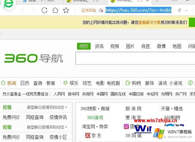Image resolution: width=195 pixels, height=142 pixels.
Task: Open the 电视剧 category
Action: coord(113,83)
